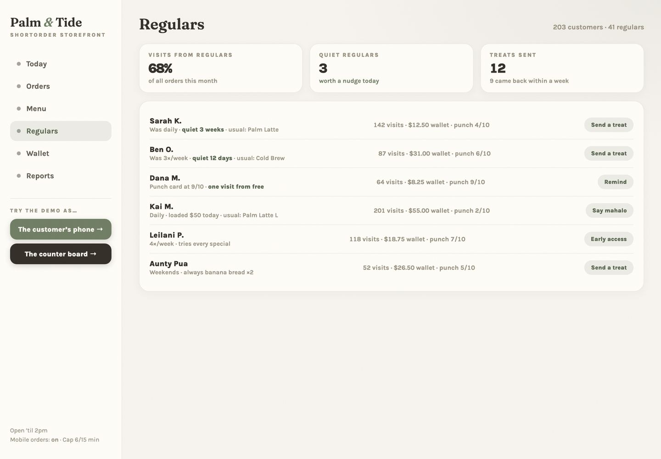661x459 pixels.
Task: Launch the customer's phone demo
Action: click(61, 229)
